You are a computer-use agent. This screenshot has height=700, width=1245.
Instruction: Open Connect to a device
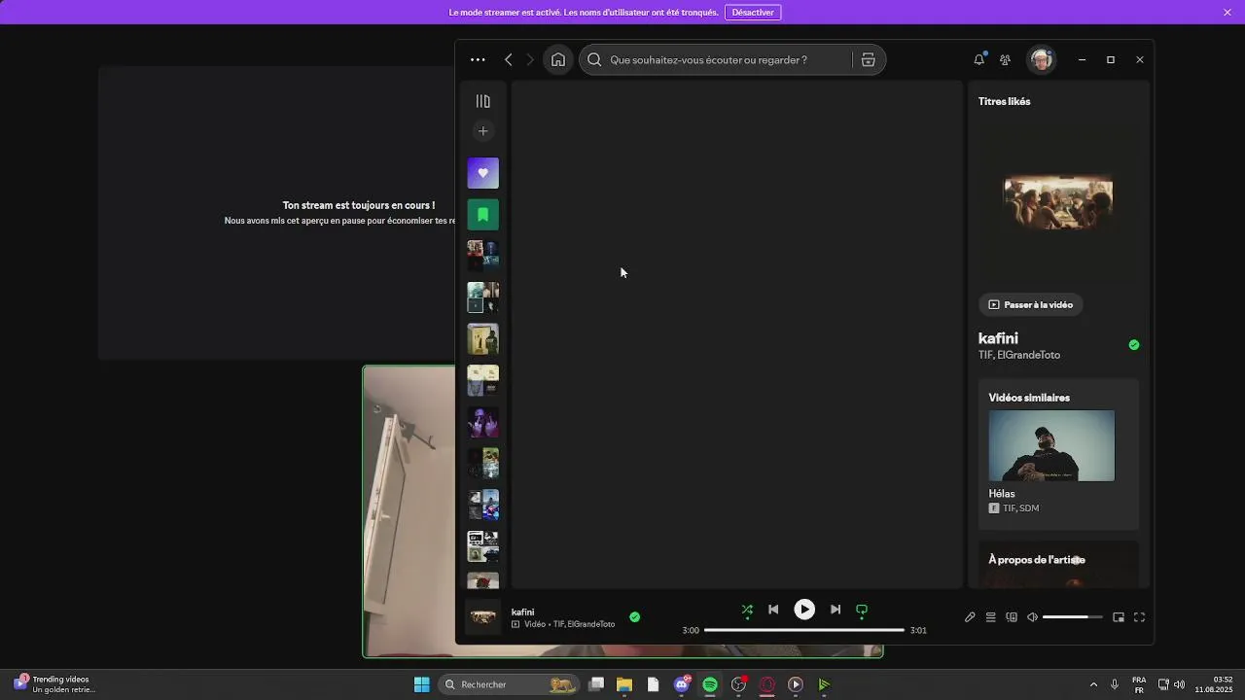1012,617
